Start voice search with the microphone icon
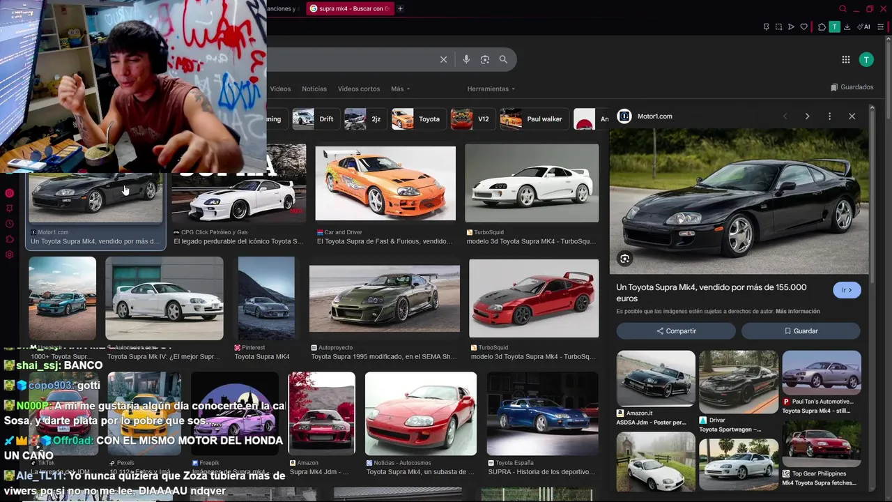Screen dimensions: 892x502 [x=466, y=59]
